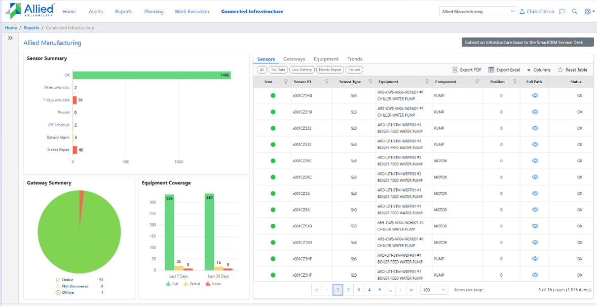Filter the Icon column
This screenshot has width=597, height=306.
click(286, 82)
